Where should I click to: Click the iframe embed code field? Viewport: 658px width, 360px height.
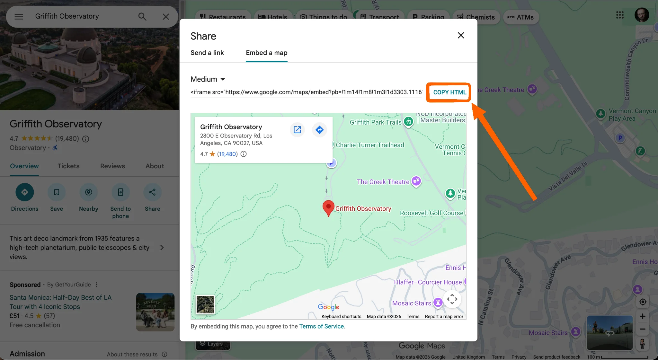[x=306, y=92]
